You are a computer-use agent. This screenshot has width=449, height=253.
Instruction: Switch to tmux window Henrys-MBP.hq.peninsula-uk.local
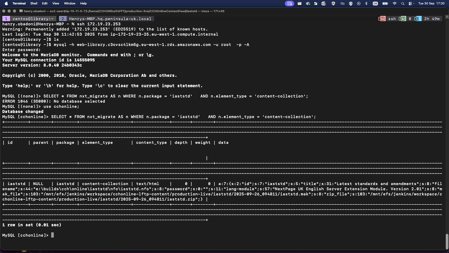(x=106, y=19)
